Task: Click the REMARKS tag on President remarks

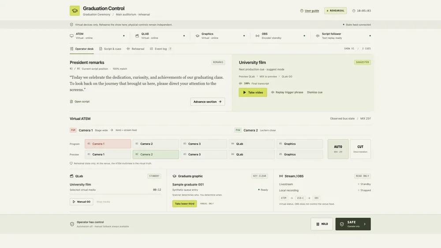Action: click(218, 63)
